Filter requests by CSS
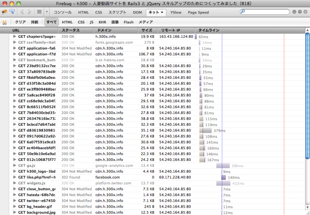 pyautogui.click(x=81, y=22)
